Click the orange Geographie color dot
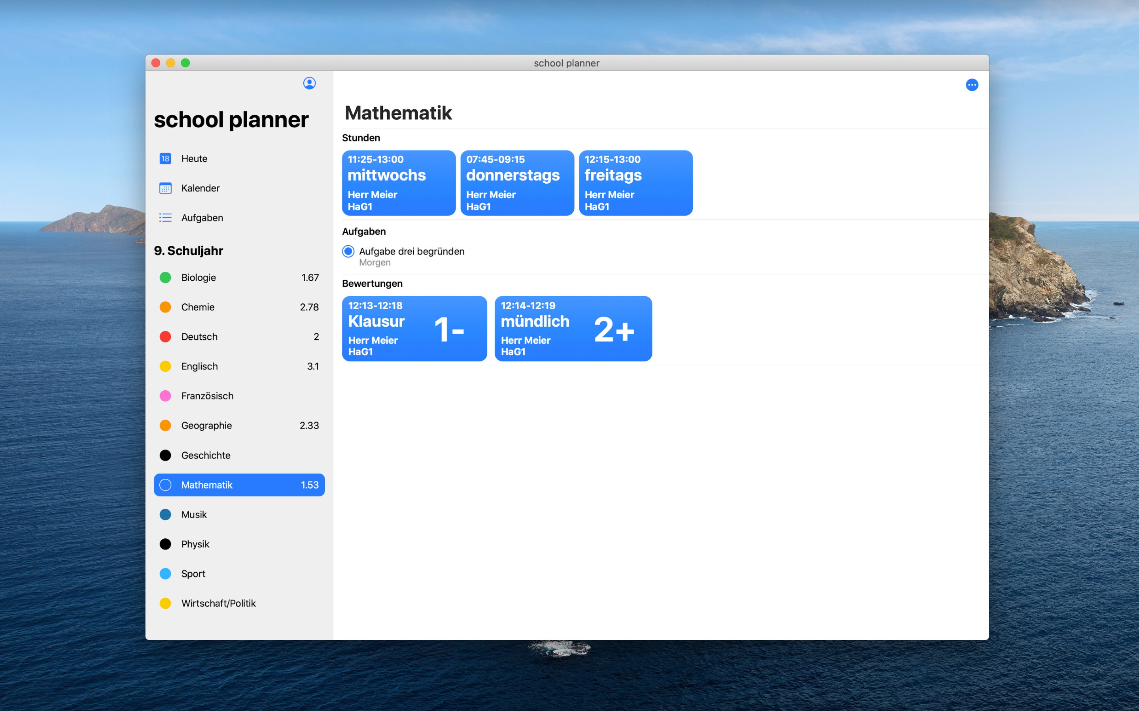This screenshot has width=1139, height=711. coord(165,425)
